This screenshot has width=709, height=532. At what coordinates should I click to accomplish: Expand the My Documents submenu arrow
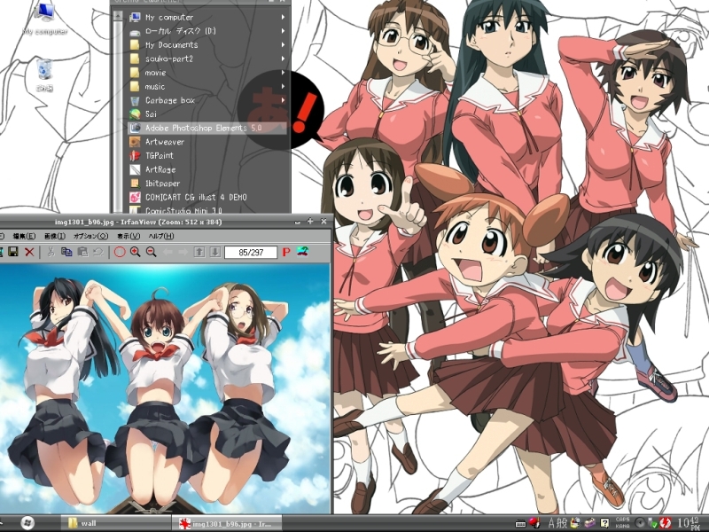[x=283, y=45]
